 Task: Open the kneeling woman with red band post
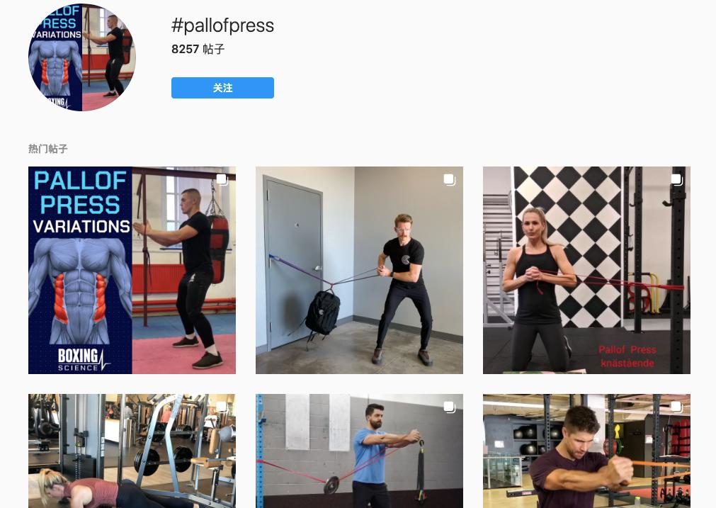[x=587, y=270]
